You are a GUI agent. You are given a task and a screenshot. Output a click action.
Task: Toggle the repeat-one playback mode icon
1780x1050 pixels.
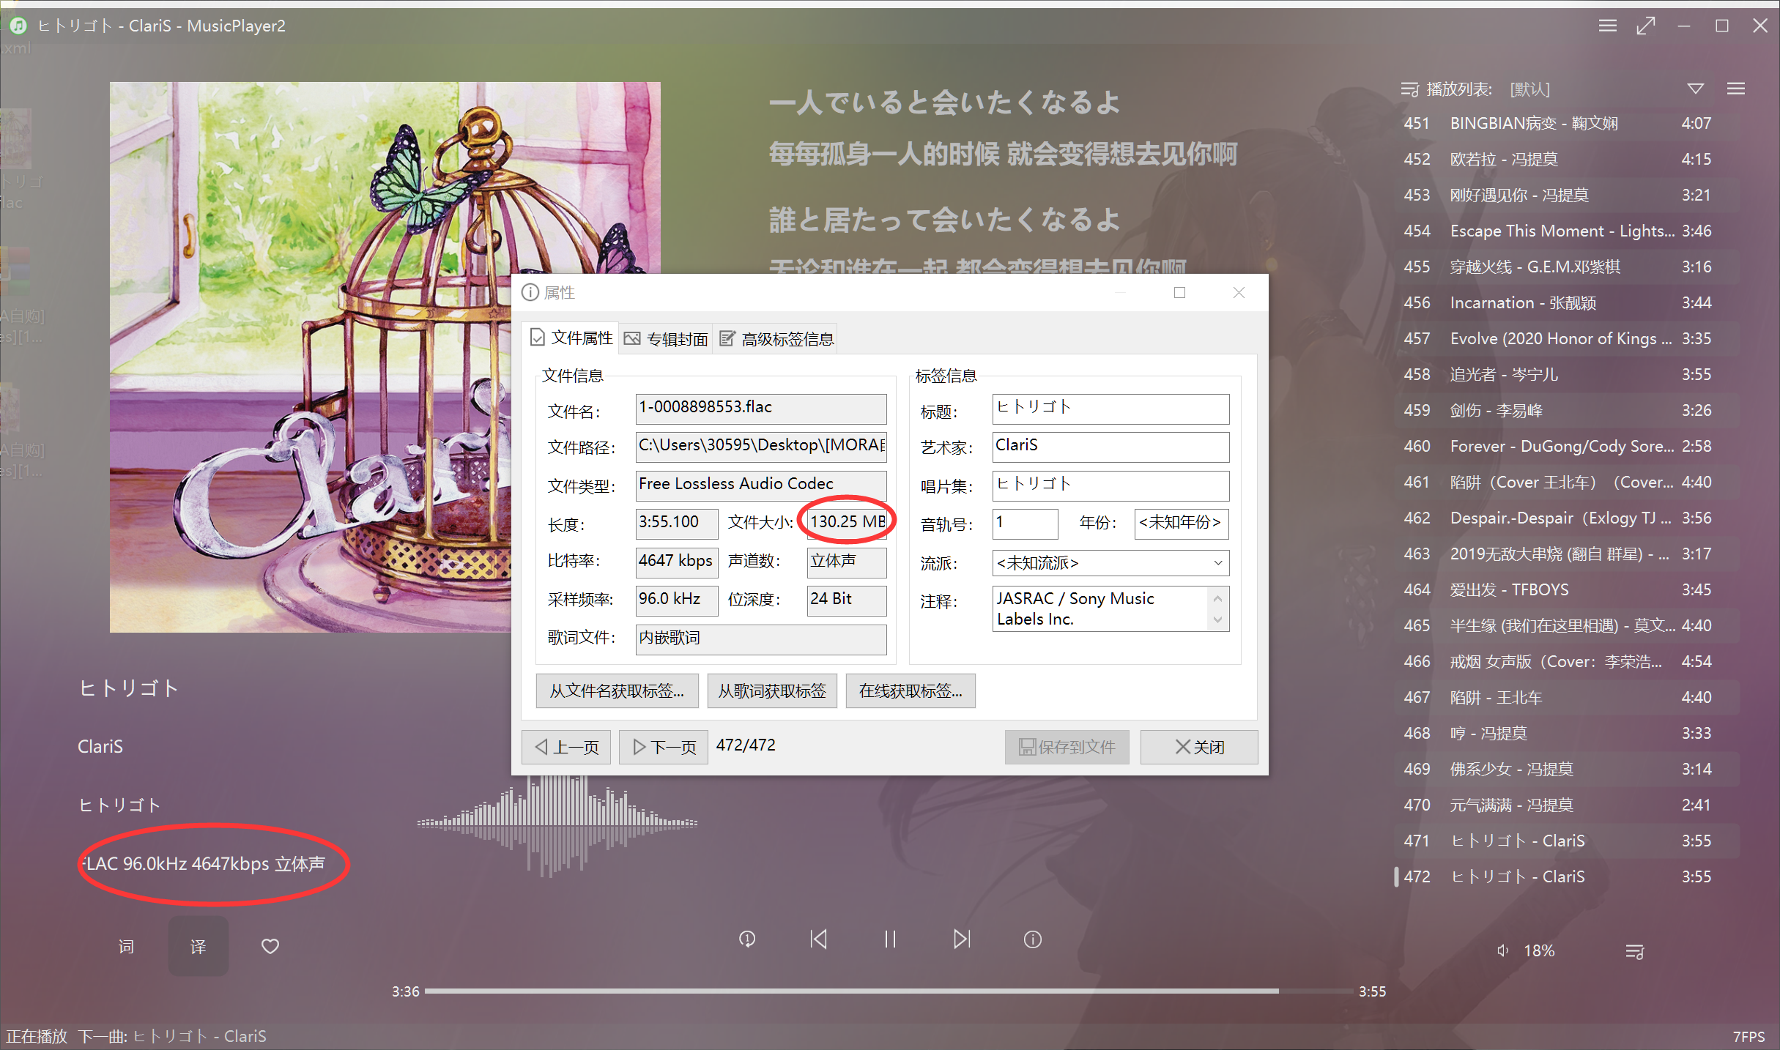(x=746, y=939)
